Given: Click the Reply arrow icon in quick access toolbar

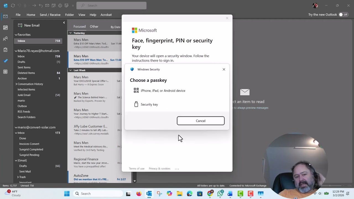Looking at the screenshot, I should (x=41, y=6).
